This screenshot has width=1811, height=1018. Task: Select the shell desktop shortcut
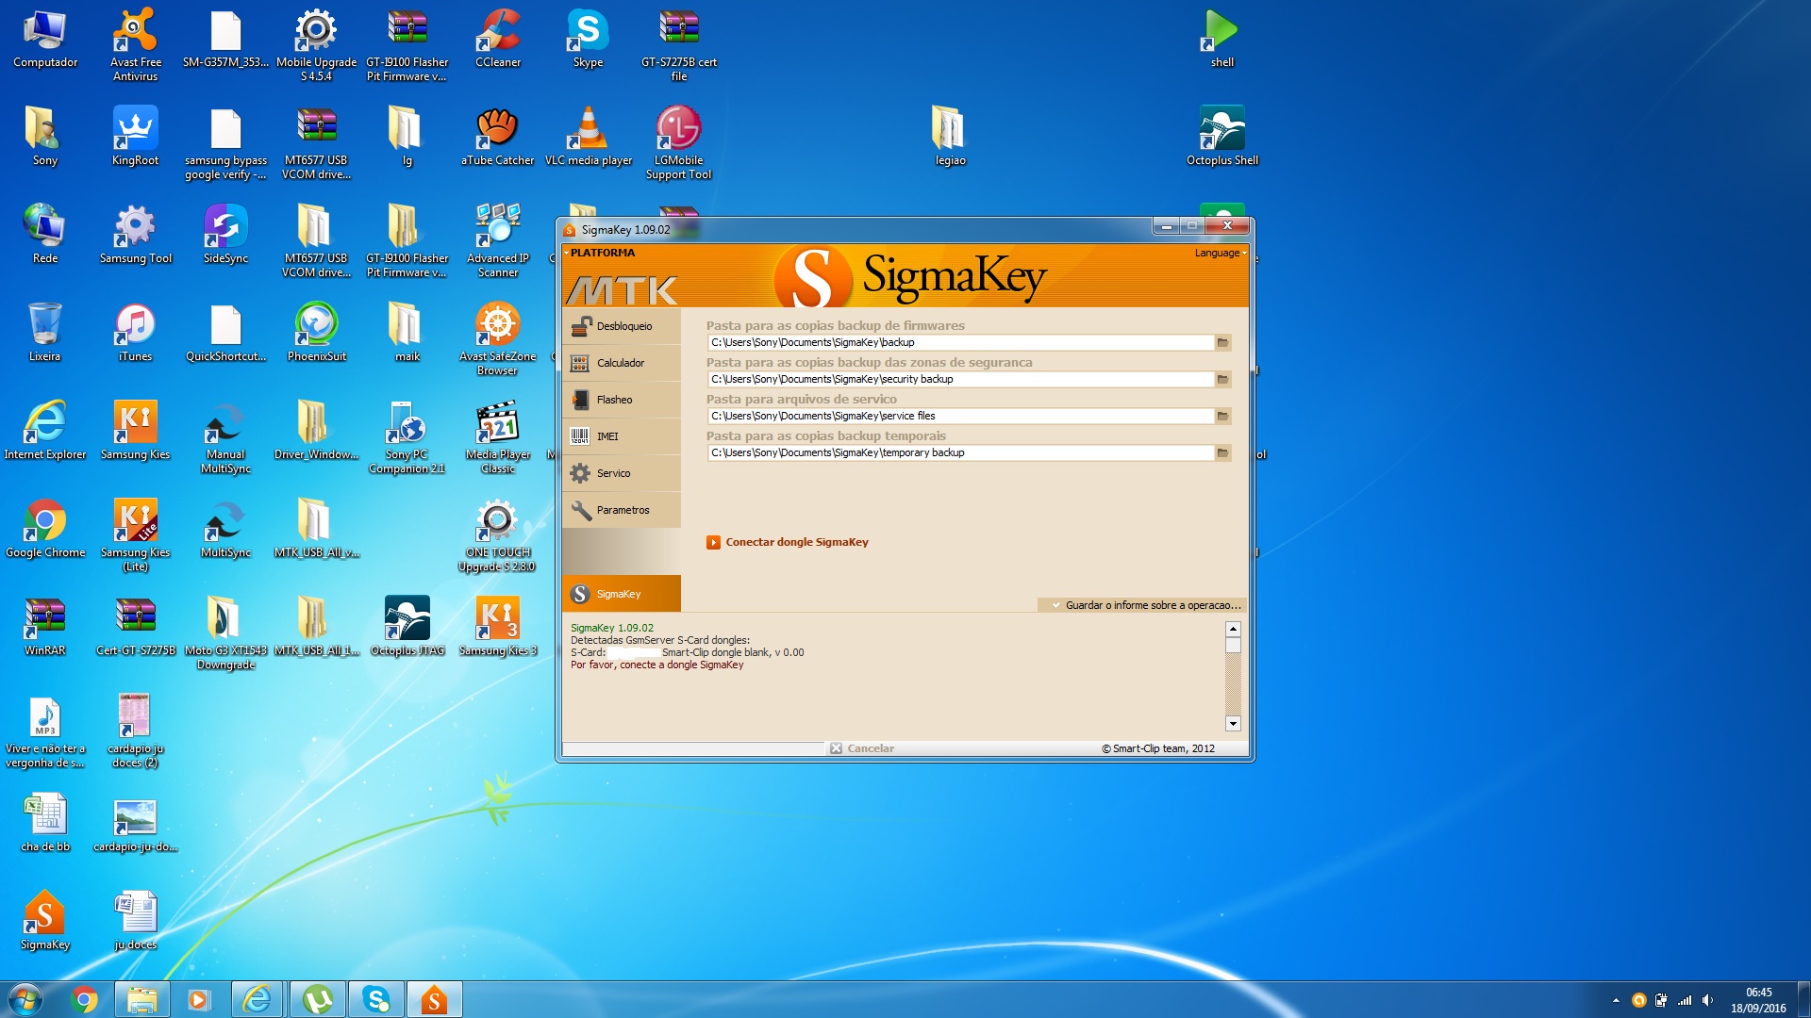tap(1222, 40)
